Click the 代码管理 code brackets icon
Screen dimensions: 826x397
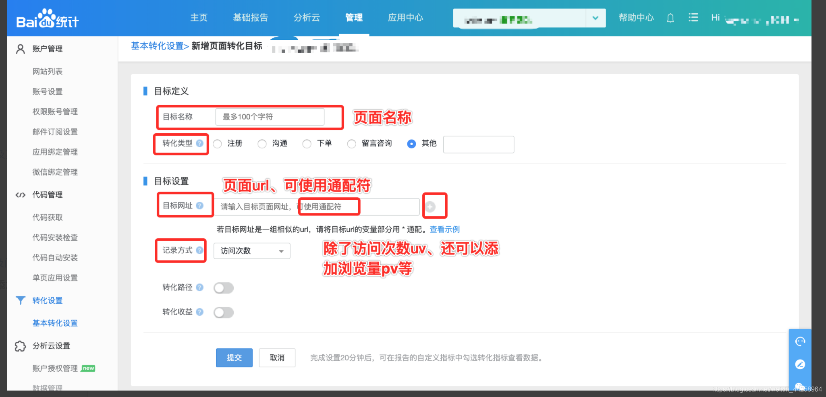click(x=21, y=195)
